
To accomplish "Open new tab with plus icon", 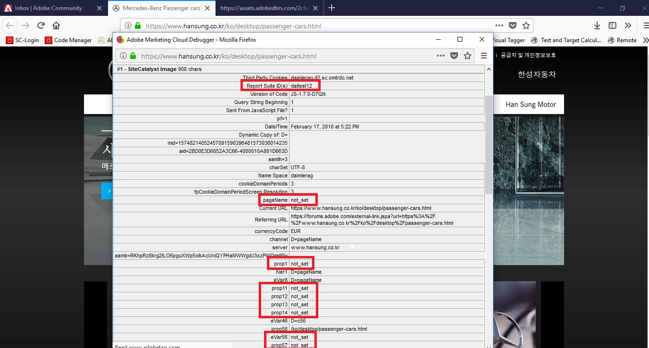I will tap(332, 8).
